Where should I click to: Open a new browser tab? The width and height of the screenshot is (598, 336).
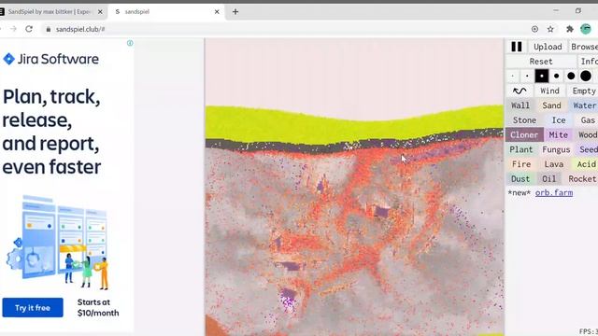pyautogui.click(x=235, y=12)
